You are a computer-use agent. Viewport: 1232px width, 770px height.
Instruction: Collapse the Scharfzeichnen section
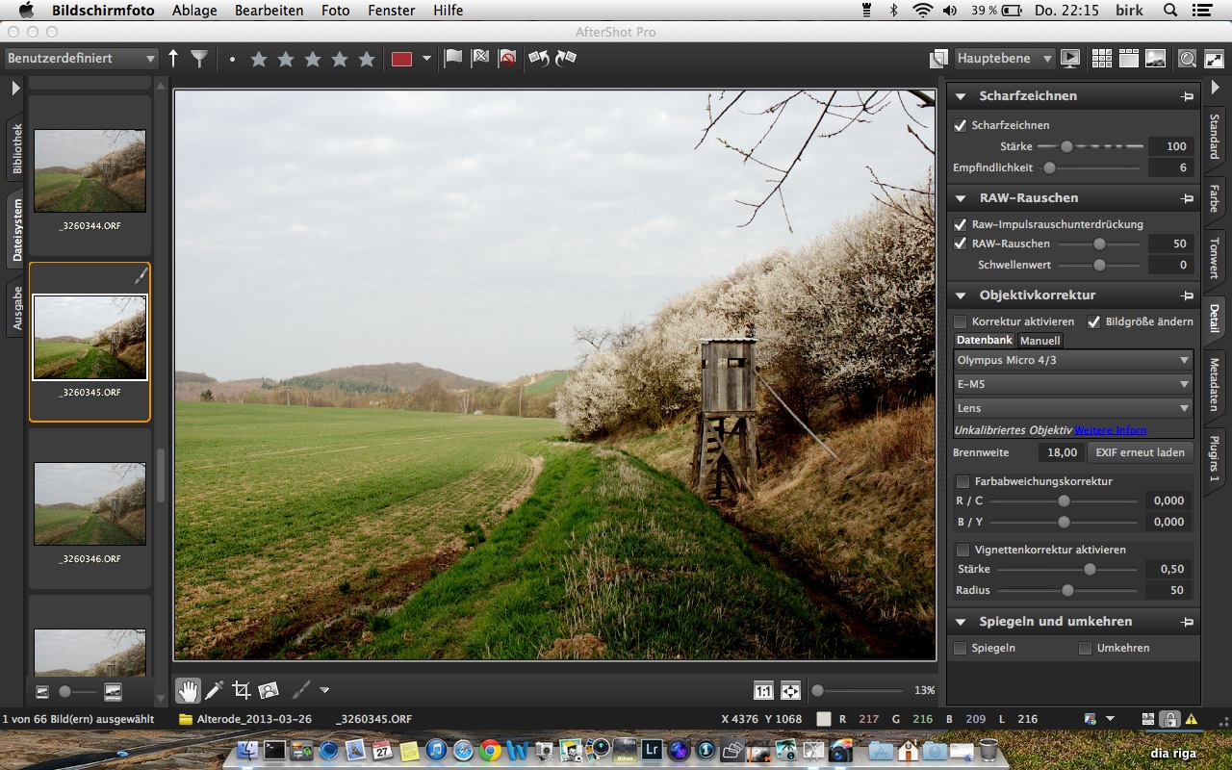click(x=962, y=96)
